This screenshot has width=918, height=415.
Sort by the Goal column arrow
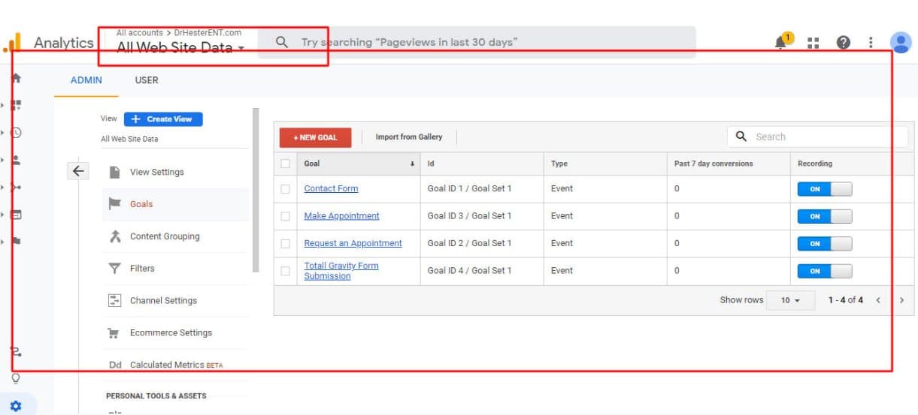click(x=412, y=164)
